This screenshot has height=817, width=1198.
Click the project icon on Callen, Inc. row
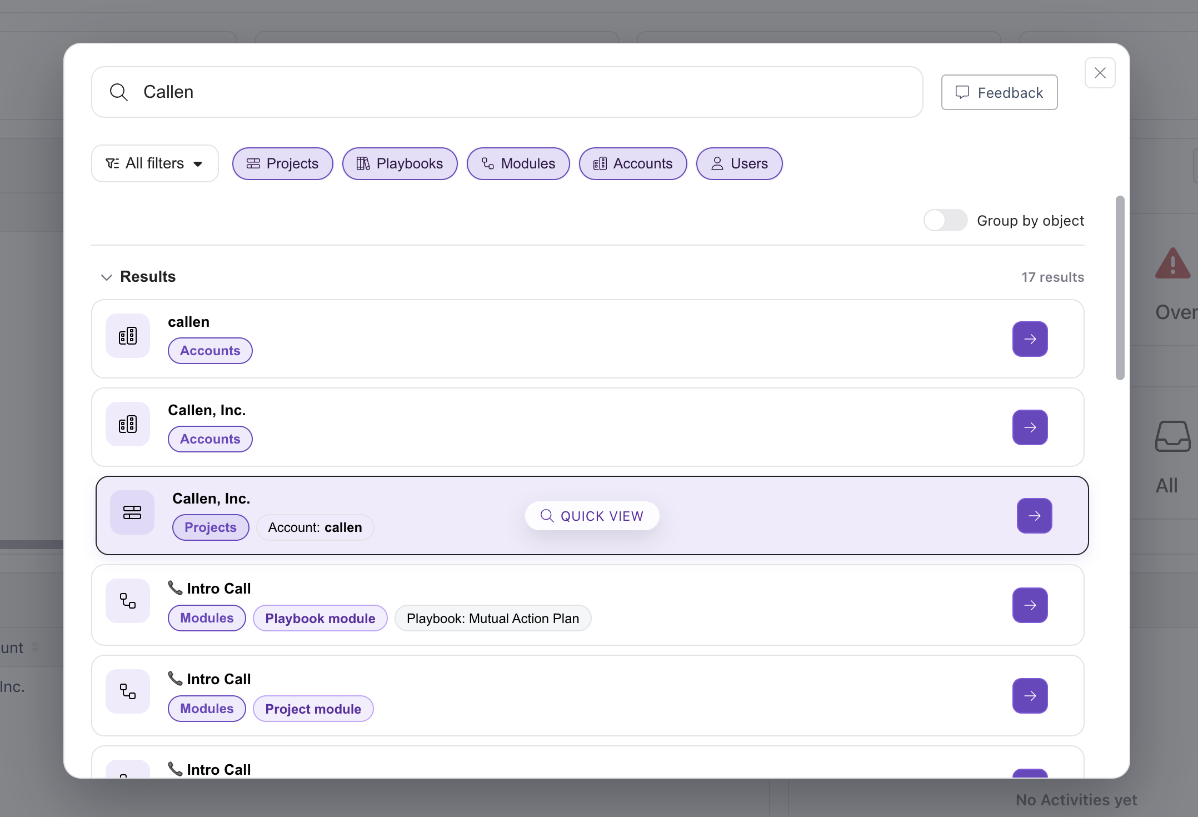132,512
